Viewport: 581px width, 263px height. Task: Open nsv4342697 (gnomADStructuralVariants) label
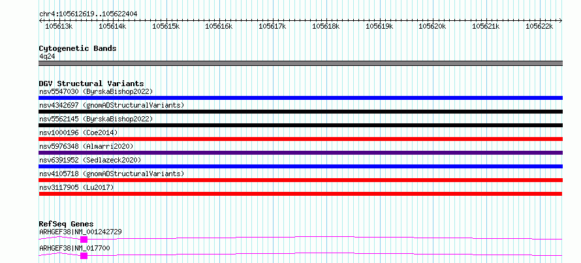tap(112, 105)
